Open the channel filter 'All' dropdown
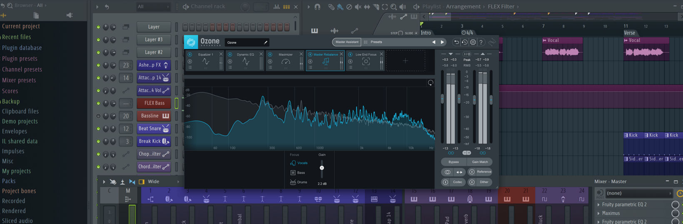 point(153,7)
